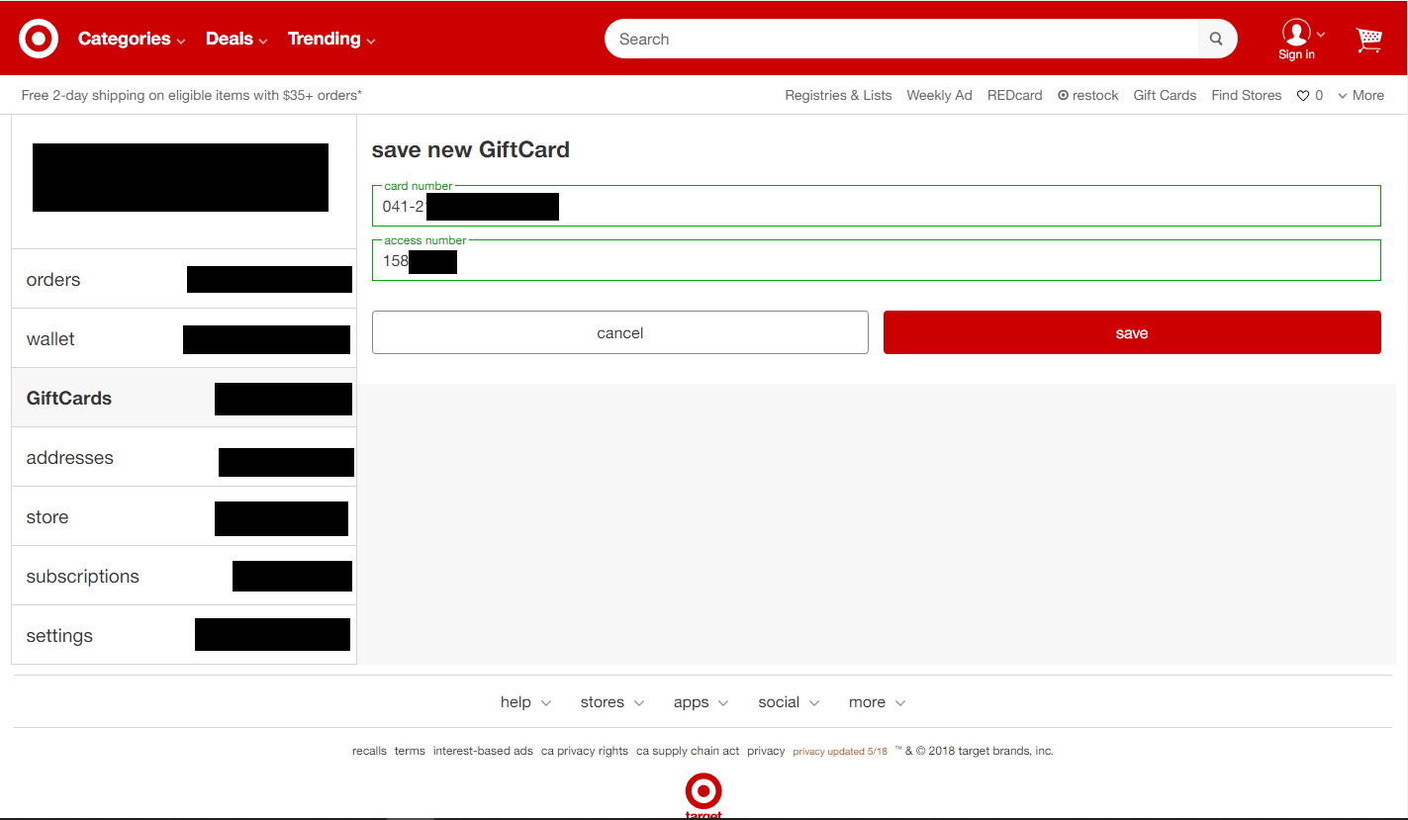Expand the More menu in top bar
Viewport: 1408px width, 820px height.
point(1361,96)
